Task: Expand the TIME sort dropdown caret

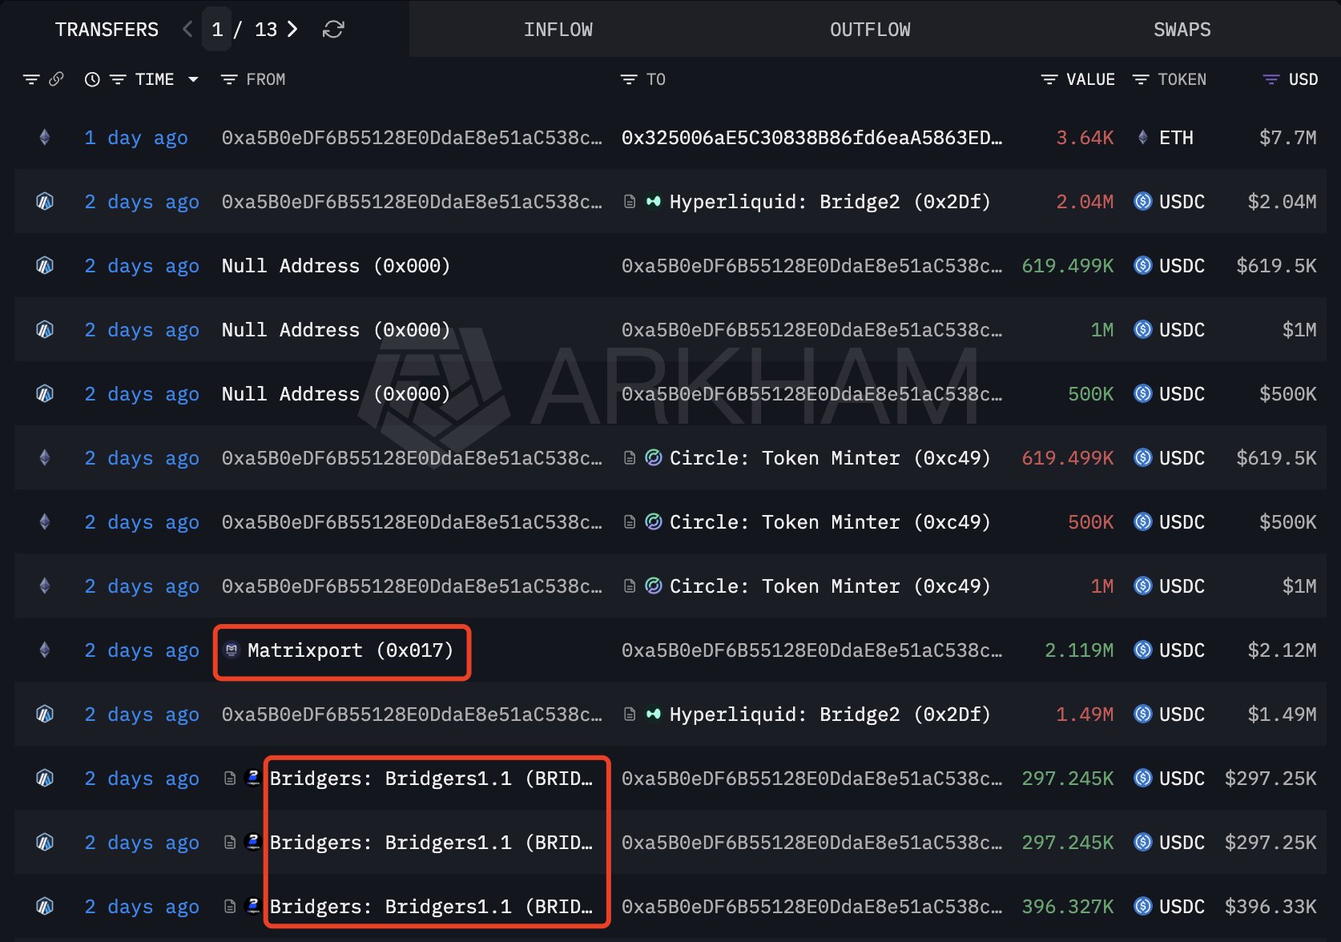Action: [193, 79]
